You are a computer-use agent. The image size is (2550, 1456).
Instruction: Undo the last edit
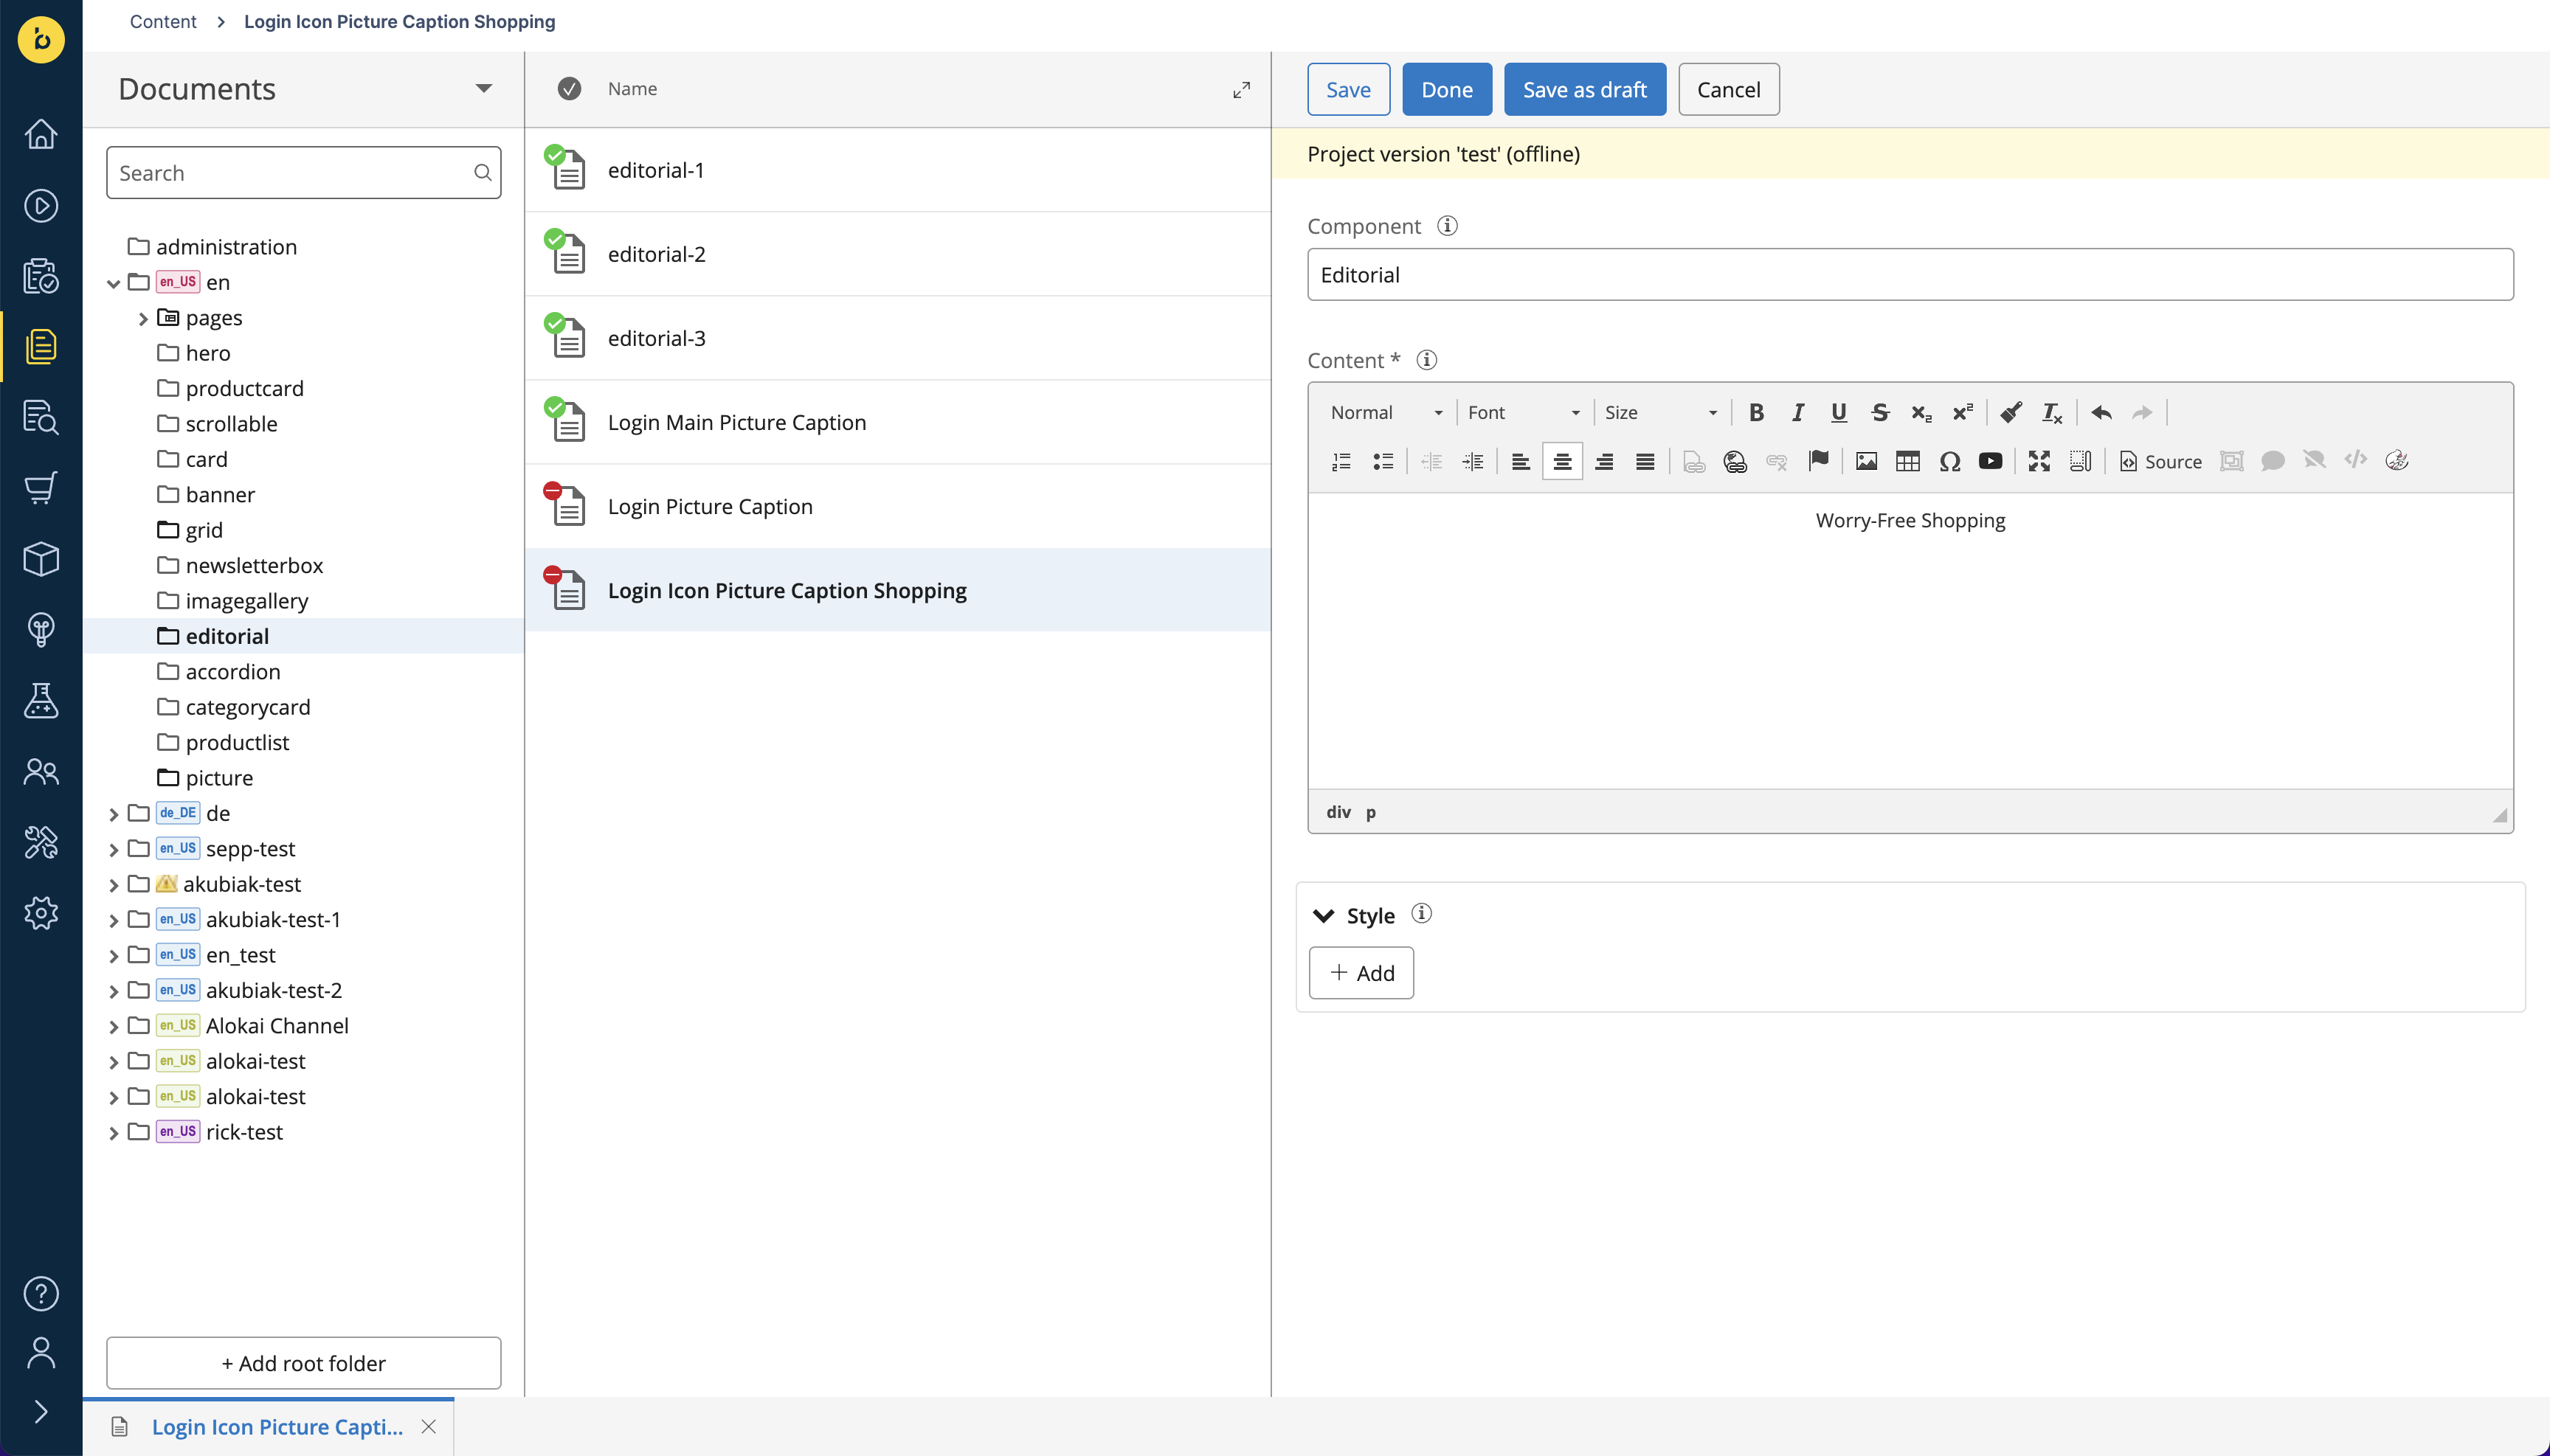2101,412
